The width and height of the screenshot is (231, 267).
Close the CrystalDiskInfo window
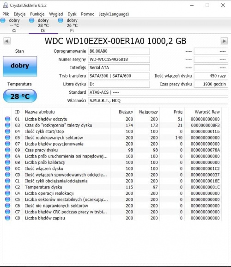click(223, 5)
